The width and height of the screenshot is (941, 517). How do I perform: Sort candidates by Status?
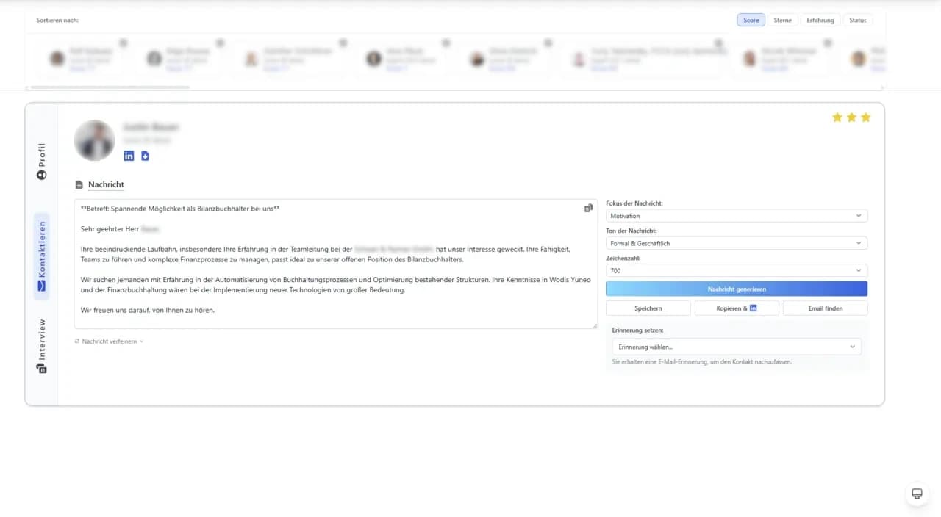[858, 20]
